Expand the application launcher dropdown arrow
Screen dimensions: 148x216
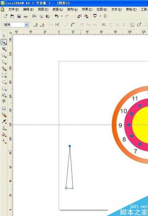pyautogui.click(x=100, y=16)
